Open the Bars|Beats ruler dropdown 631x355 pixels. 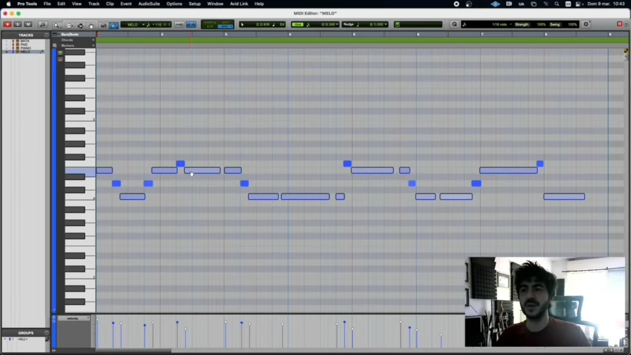coord(59,35)
